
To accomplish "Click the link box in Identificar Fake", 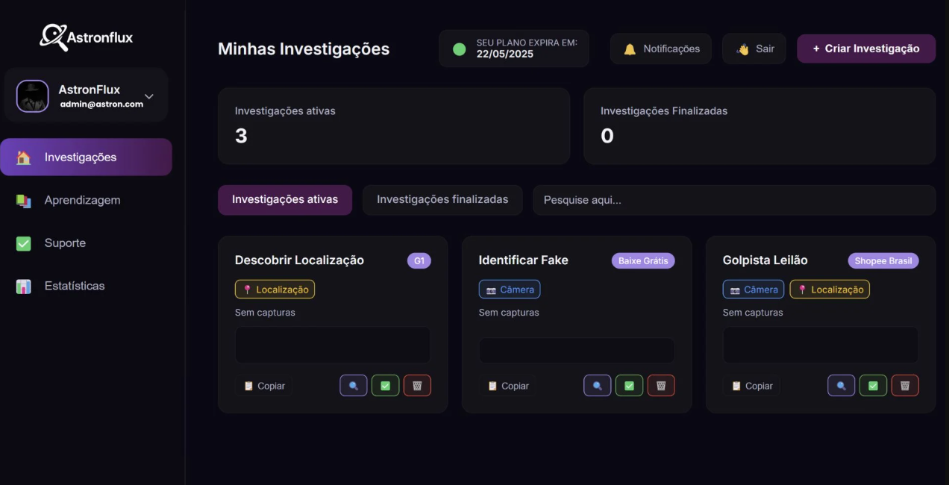I will tap(577, 351).
